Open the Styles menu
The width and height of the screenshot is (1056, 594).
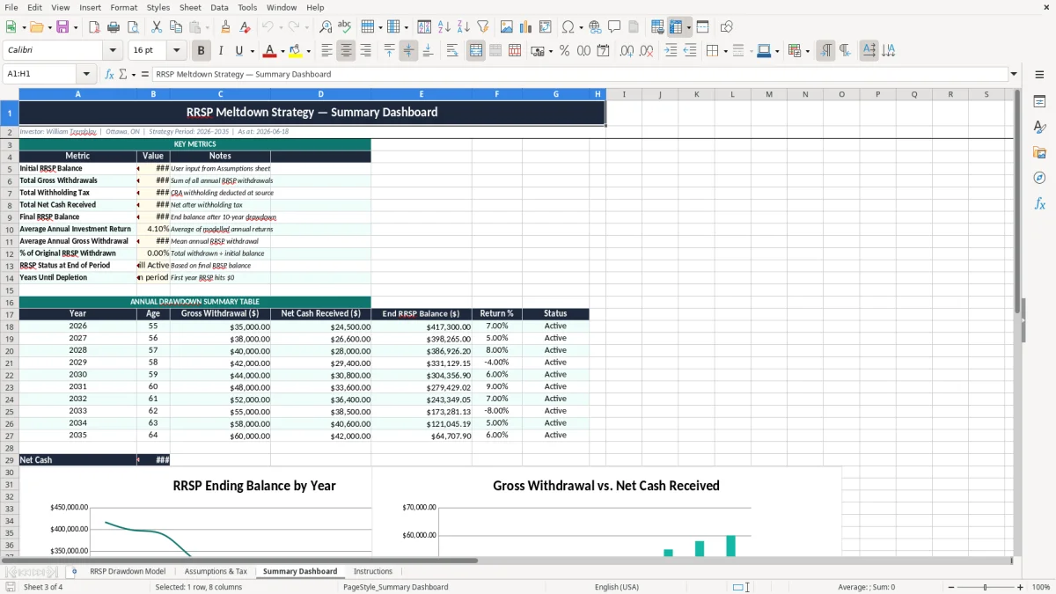[158, 7]
